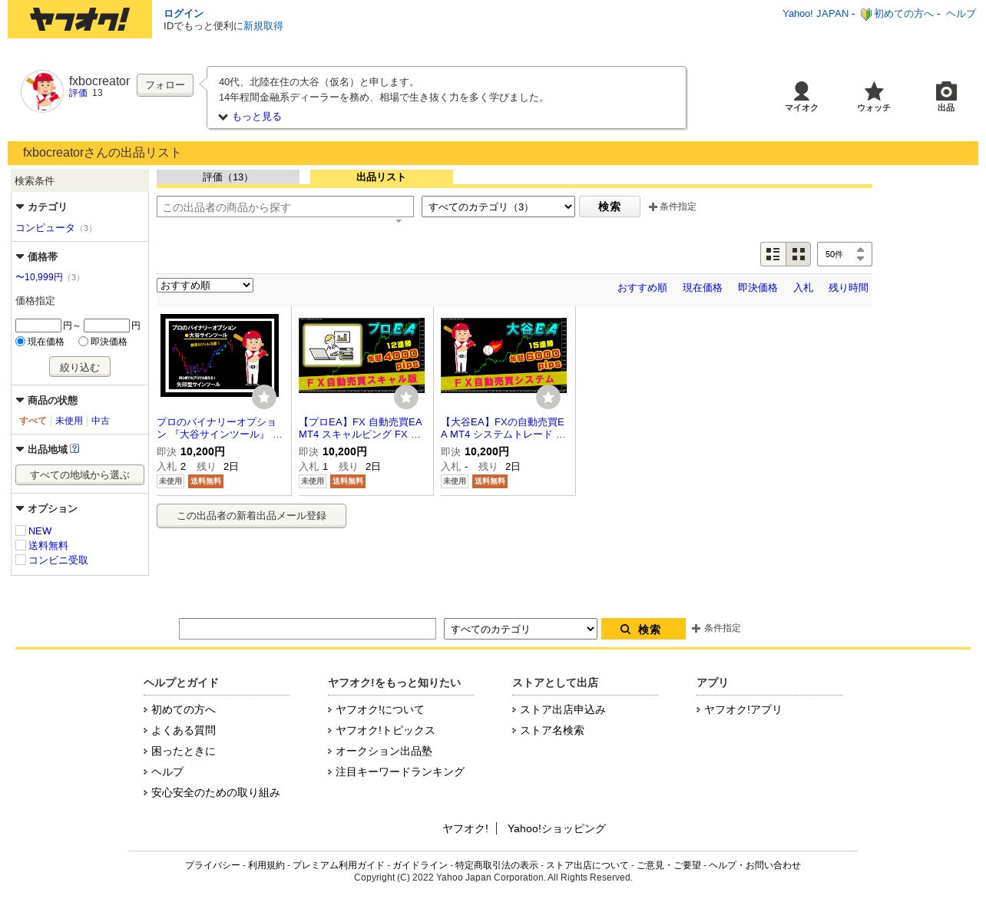The width and height of the screenshot is (986, 899).
Task: Add プロのバイナリーオプション item to watchlist
Action: click(264, 397)
